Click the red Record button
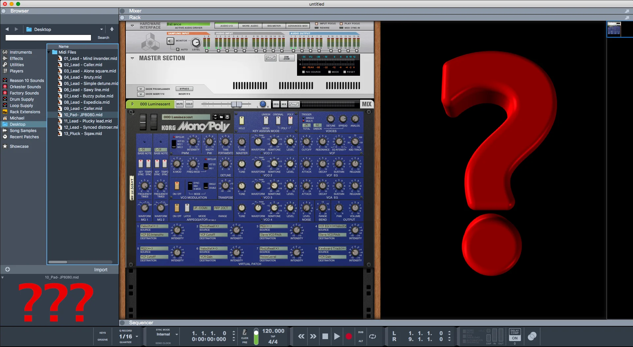Image resolution: width=633 pixels, height=347 pixels. coord(349,336)
